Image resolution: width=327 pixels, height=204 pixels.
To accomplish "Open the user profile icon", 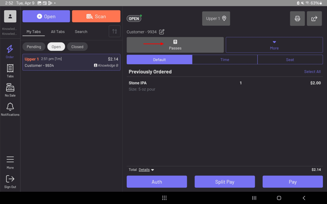I will coord(10,16).
